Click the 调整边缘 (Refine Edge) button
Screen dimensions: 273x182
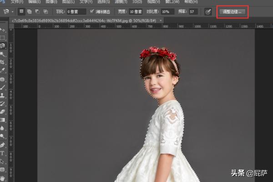233,11
